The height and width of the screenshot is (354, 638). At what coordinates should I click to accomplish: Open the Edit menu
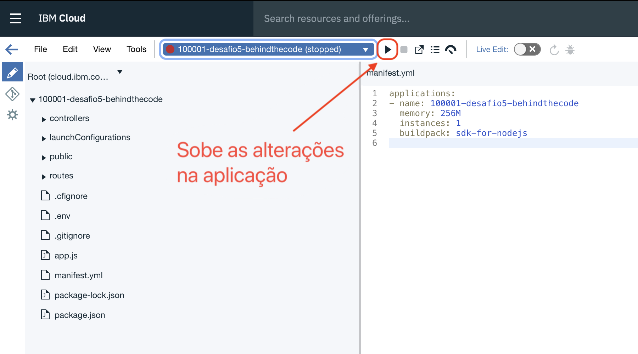click(70, 49)
